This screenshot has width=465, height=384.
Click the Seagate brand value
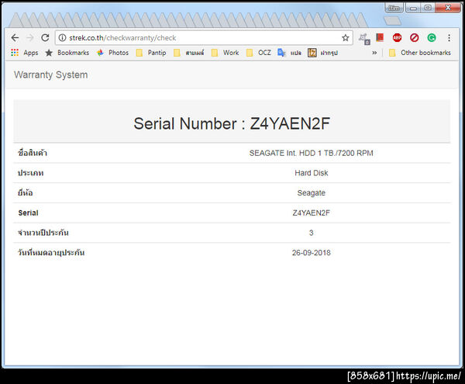point(311,192)
